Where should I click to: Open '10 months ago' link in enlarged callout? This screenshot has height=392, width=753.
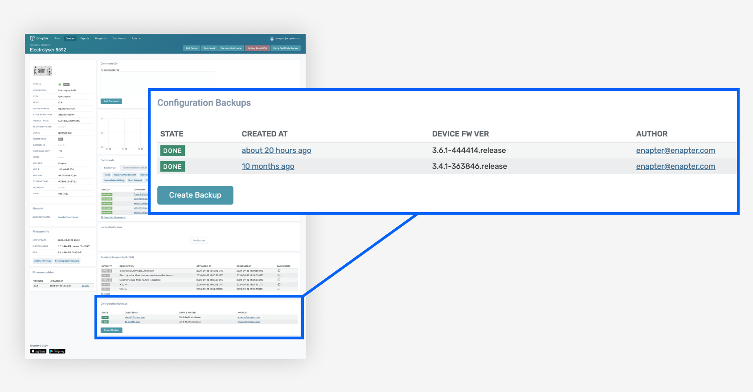(268, 167)
